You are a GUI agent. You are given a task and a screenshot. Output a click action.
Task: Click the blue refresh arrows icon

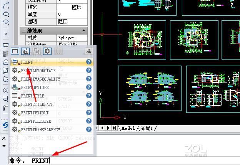5,125
